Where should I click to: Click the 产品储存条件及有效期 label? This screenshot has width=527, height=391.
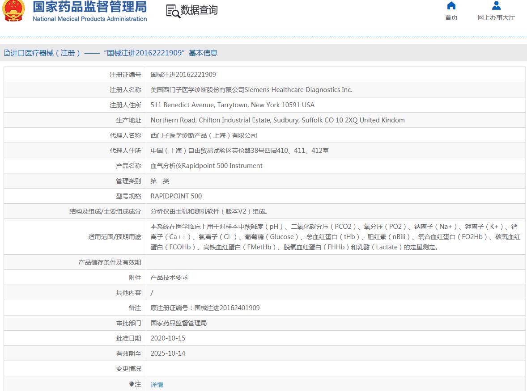tap(110, 262)
